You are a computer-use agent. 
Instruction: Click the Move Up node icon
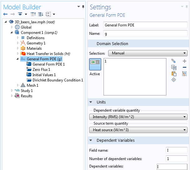[33, 14]
